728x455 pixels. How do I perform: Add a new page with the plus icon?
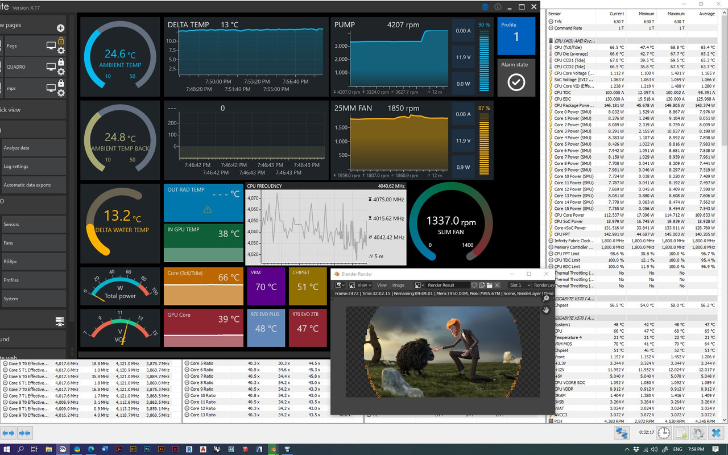(x=61, y=28)
